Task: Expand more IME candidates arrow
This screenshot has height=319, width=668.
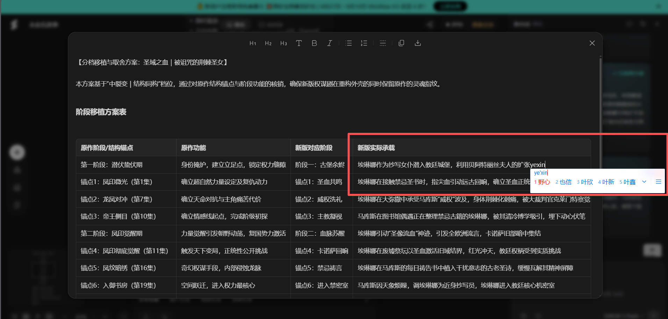Action: (x=644, y=182)
